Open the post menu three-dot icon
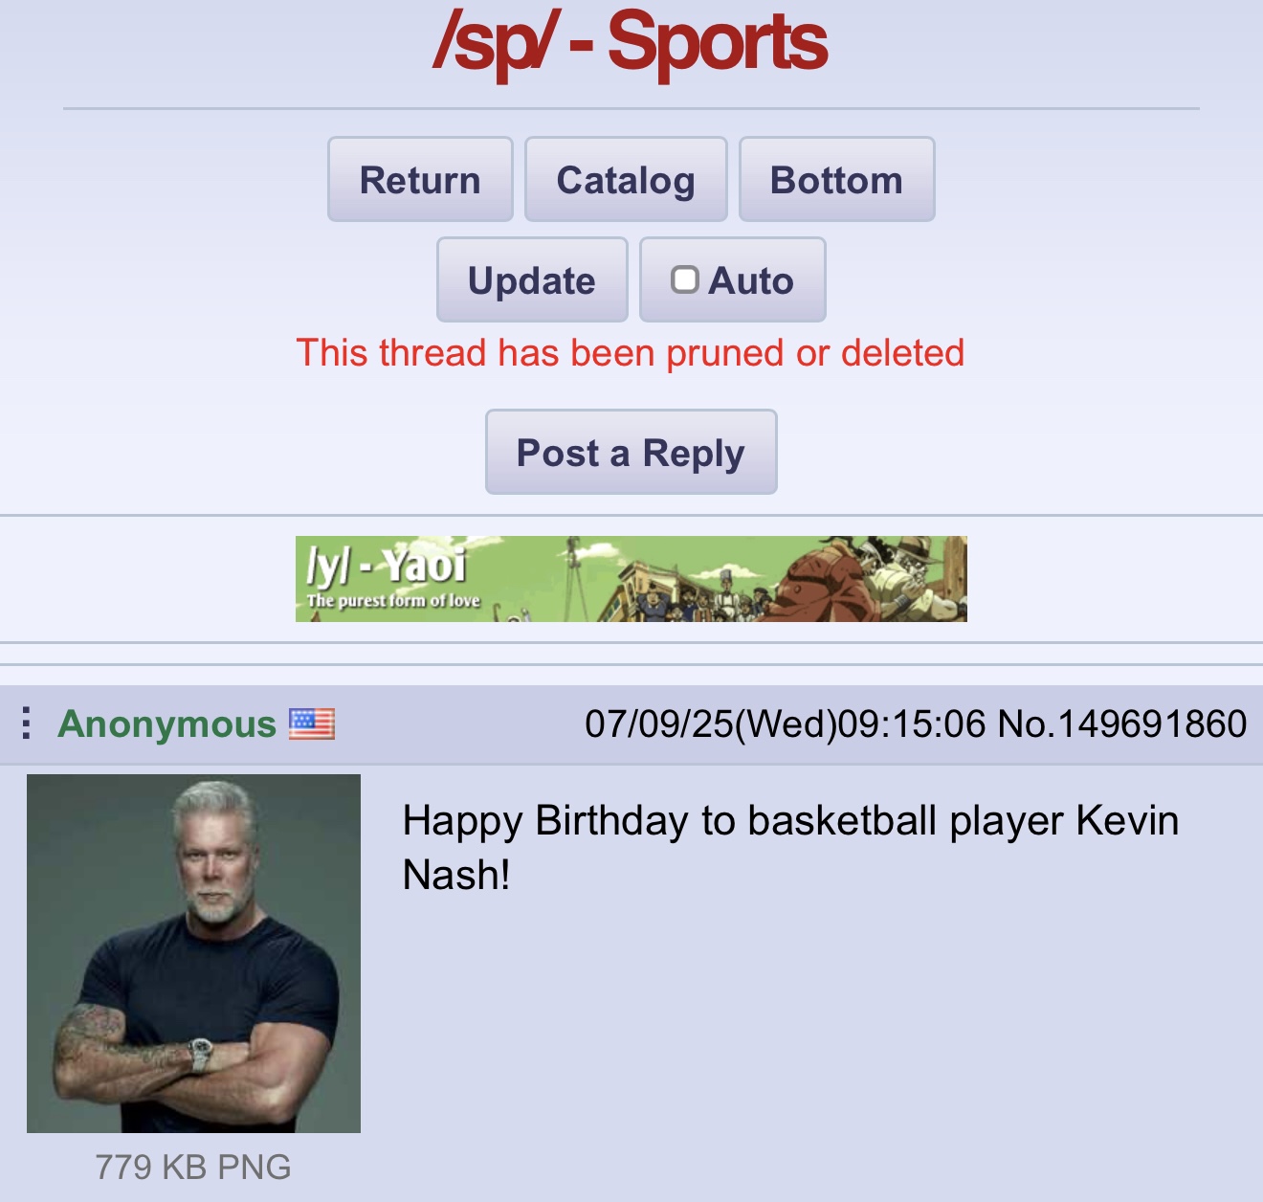Screen dimensions: 1263x1202 pyautogui.click(x=27, y=723)
